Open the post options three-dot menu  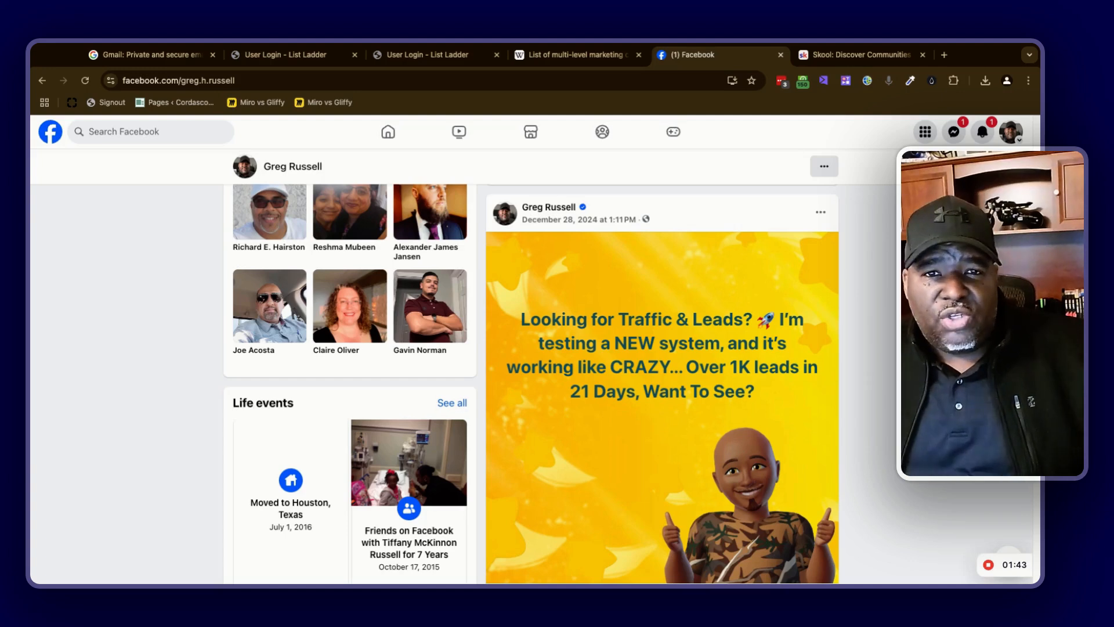coord(820,212)
